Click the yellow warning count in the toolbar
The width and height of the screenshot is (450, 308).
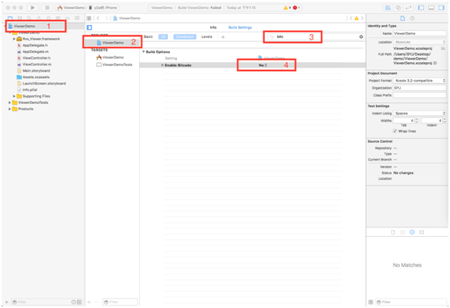click(287, 8)
